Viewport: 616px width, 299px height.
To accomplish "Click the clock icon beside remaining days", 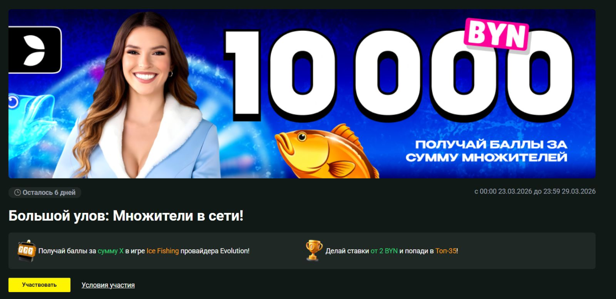I will [18, 192].
